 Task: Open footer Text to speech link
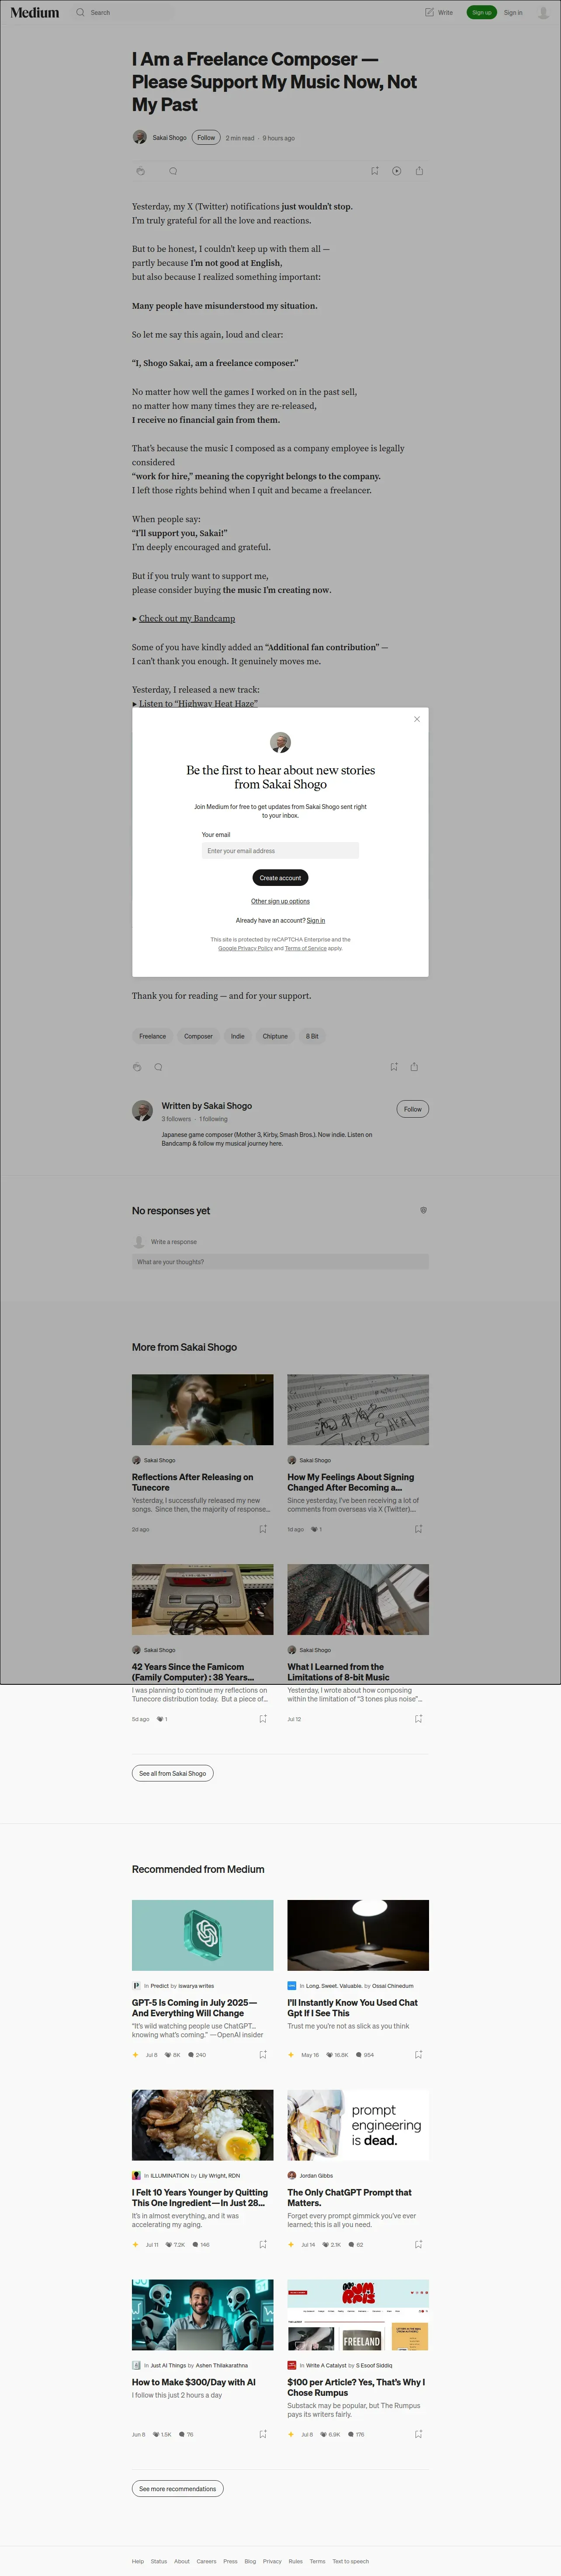pos(351,2562)
